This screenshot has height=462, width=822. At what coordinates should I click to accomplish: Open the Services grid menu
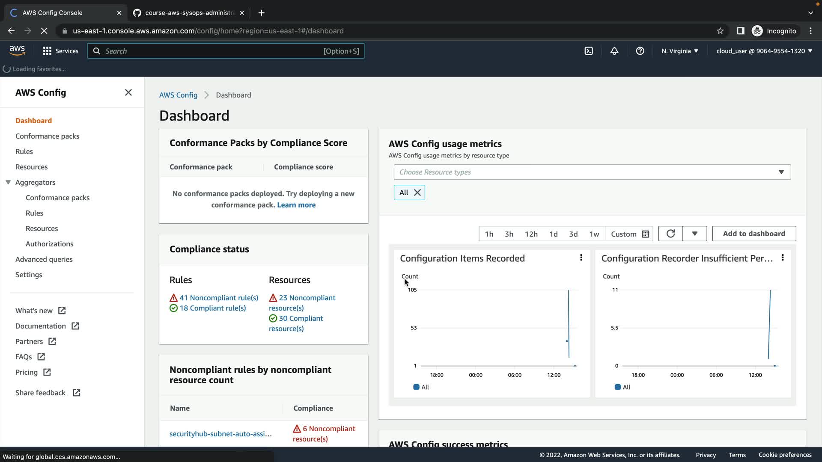(60, 51)
